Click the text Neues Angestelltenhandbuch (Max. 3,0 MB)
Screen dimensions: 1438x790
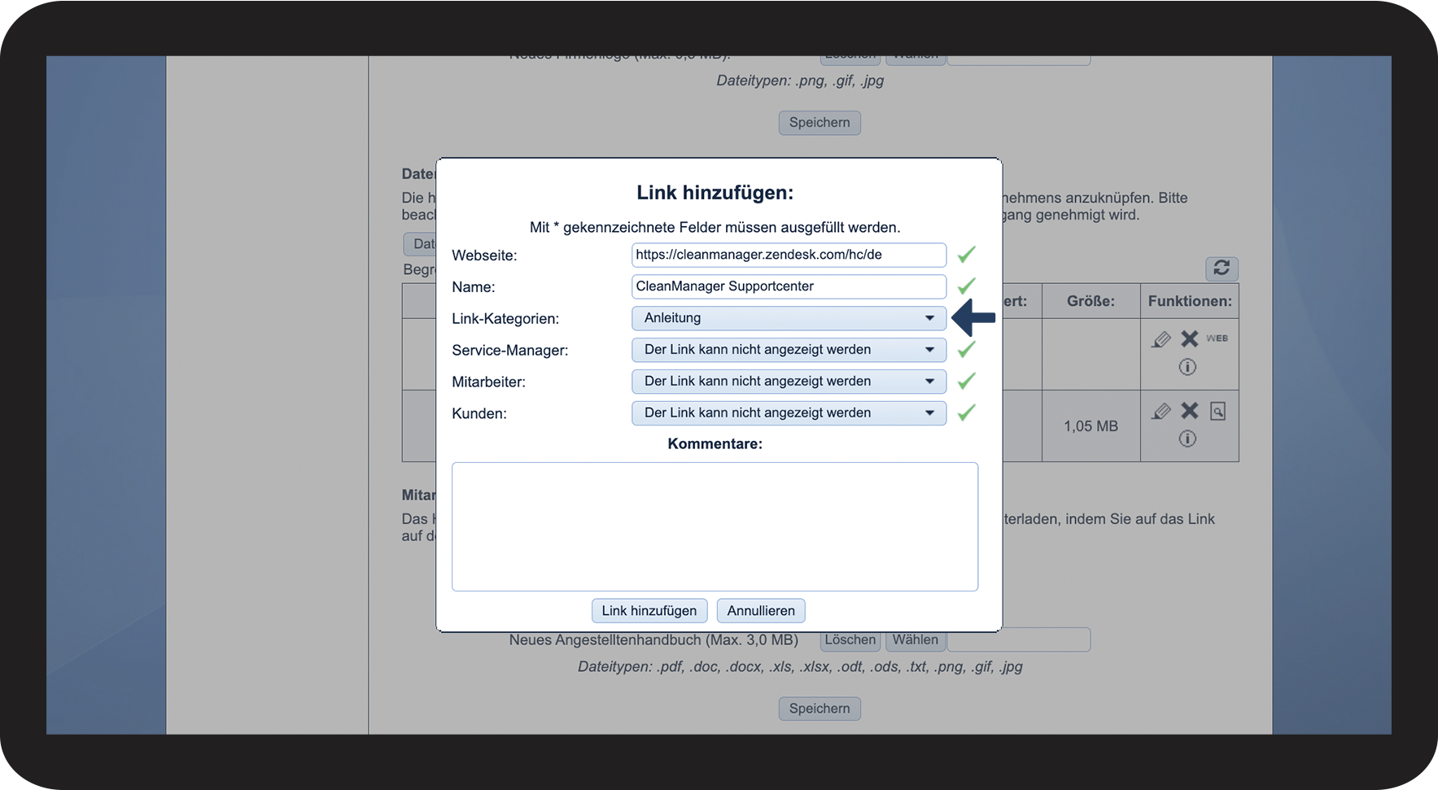pyautogui.click(x=653, y=640)
